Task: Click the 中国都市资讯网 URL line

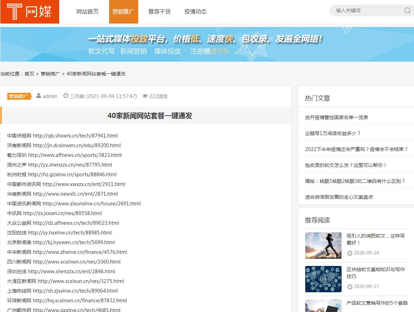Action: 66,184
